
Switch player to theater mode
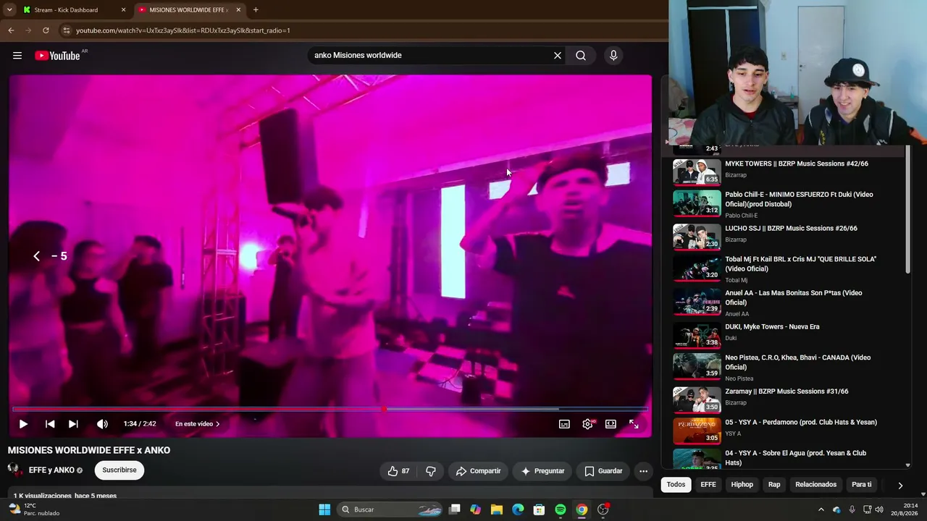point(611,424)
